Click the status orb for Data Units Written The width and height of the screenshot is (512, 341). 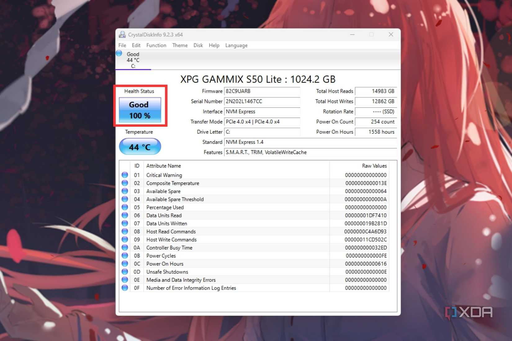click(125, 223)
